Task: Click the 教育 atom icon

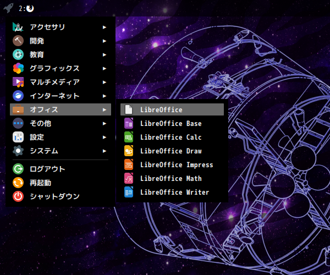Action: pos(18,54)
